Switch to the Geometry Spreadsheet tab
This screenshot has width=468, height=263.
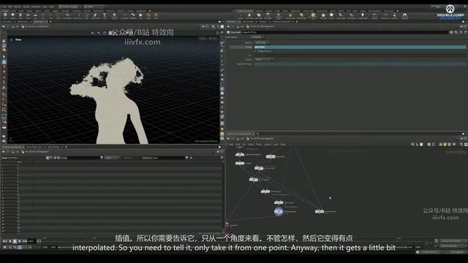point(12,147)
